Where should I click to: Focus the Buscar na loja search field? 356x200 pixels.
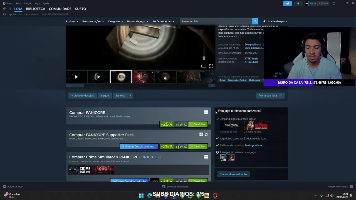pyautogui.click(x=216, y=21)
